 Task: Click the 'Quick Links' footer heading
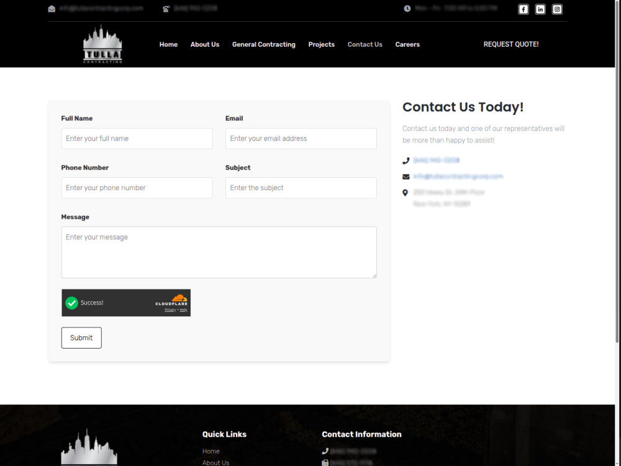224,434
